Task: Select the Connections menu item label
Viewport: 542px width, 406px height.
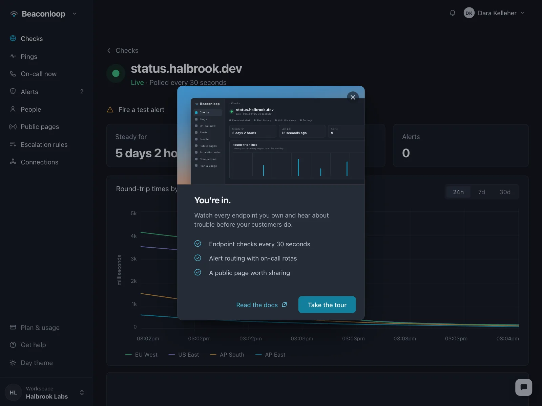Action: point(40,162)
